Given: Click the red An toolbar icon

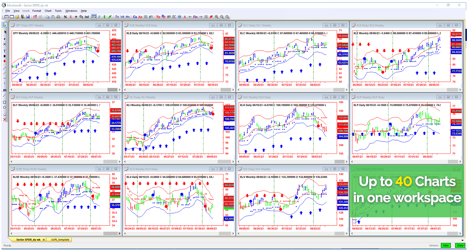Looking at the screenshot, I should (140, 17).
